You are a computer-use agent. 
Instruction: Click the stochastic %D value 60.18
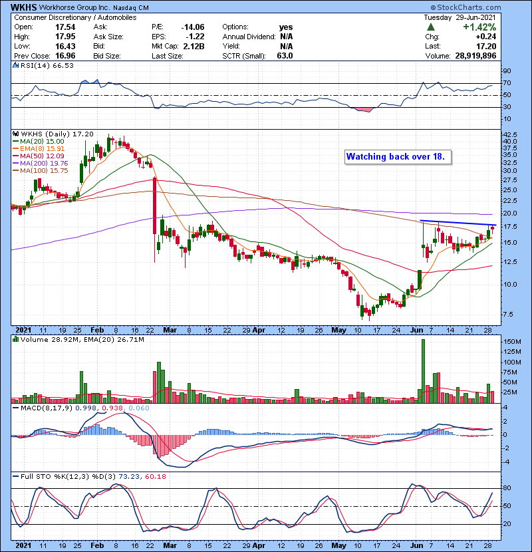155,477
